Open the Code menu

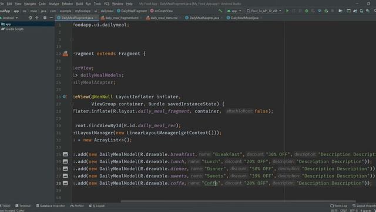42,4
